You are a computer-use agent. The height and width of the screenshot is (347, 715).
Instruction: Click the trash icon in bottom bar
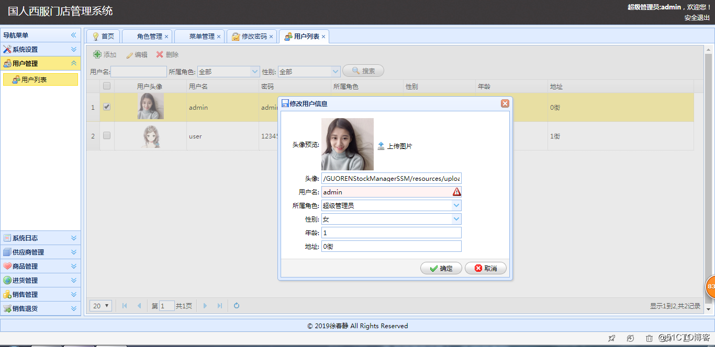(649, 338)
